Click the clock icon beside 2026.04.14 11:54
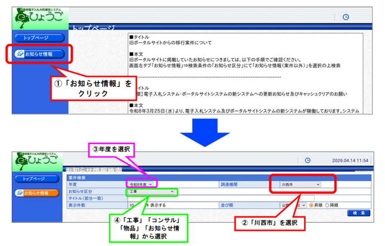Image resolution: width=385 pixels, height=246 pixels. click(x=307, y=160)
